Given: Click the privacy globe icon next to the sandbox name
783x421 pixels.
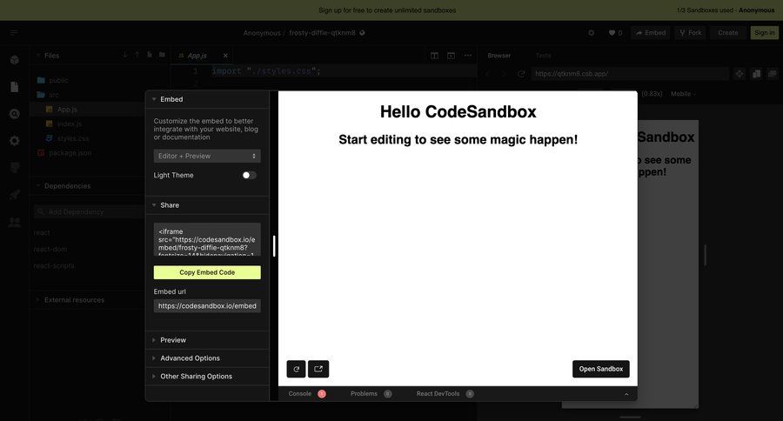Looking at the screenshot, I should pos(362,33).
